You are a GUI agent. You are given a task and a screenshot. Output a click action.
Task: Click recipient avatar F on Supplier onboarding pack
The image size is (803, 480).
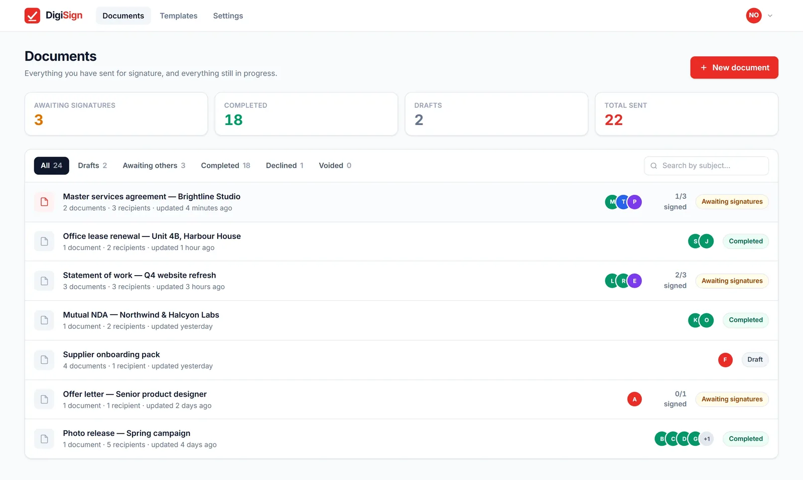pyautogui.click(x=725, y=360)
